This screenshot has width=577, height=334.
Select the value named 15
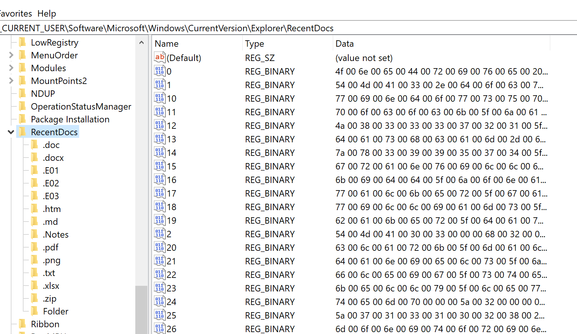[x=171, y=166]
